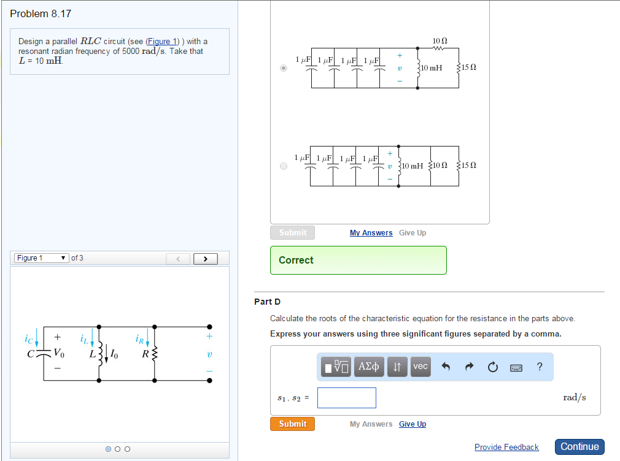Viewport: 620px width, 461px height.
Task: Click the greyed-out Submit button above
Action: pos(293,233)
